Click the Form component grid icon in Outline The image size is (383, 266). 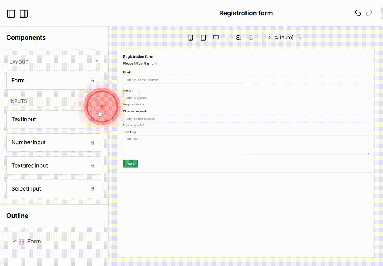(x=21, y=242)
